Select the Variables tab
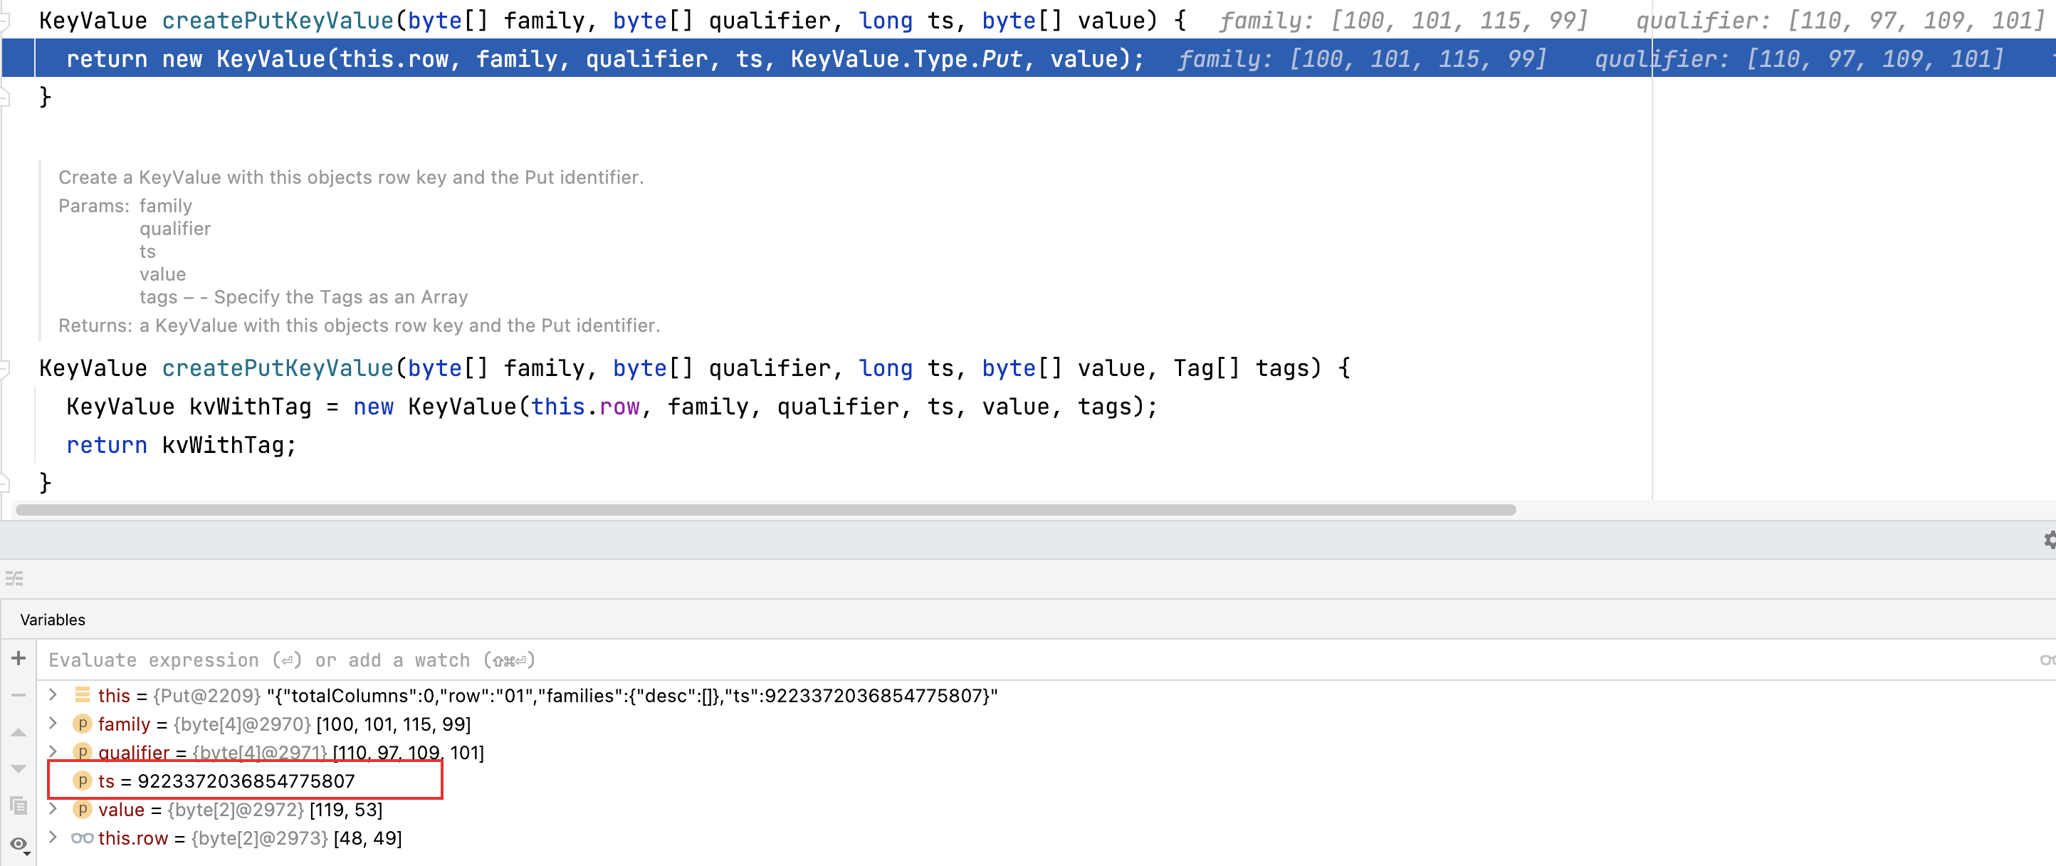2056x866 pixels. coord(53,620)
